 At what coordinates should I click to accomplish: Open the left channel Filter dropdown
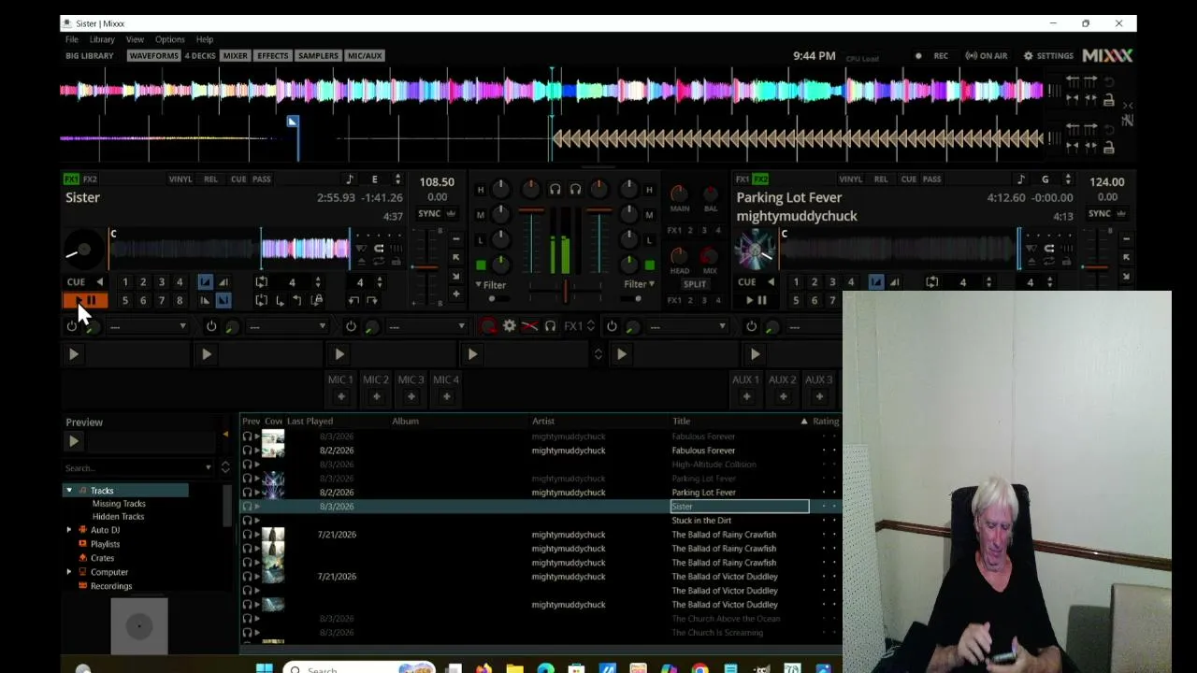pyautogui.click(x=490, y=284)
